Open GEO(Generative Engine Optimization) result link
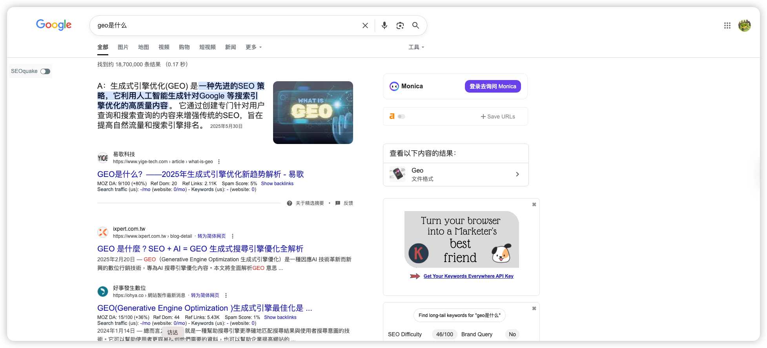 [205, 308]
